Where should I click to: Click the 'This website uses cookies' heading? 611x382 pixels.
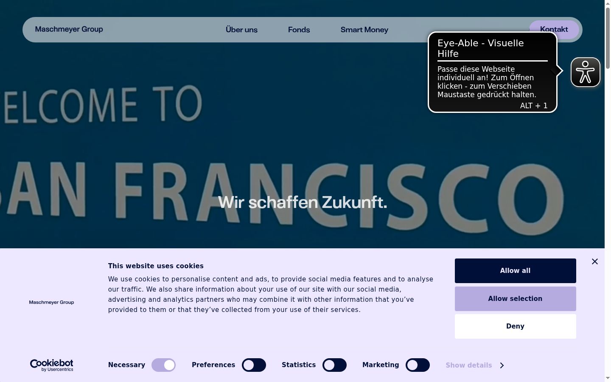click(156, 266)
